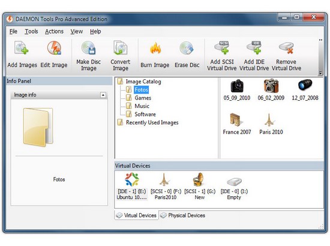The width and height of the screenshot is (330, 246).
Task: Select the 12_07_2008 lens image
Action: [305, 89]
